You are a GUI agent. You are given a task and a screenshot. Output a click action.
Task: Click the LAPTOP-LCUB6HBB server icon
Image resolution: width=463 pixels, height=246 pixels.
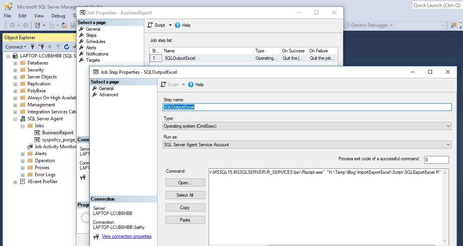coord(15,56)
